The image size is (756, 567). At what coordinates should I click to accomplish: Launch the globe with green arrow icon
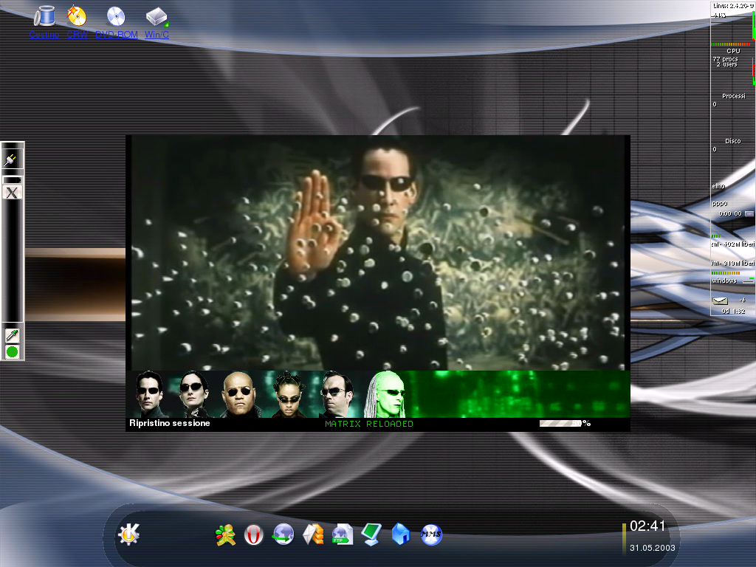[x=283, y=535]
